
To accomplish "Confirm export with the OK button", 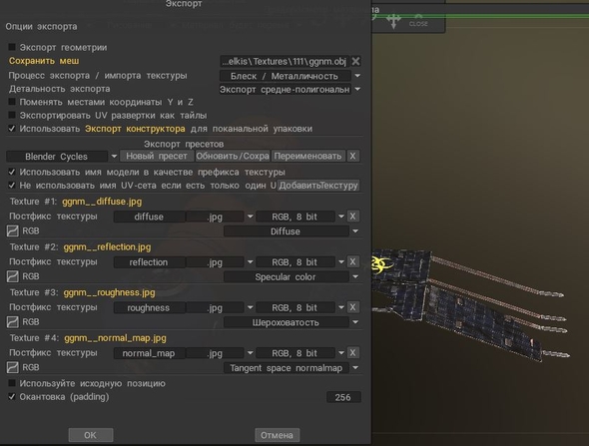I will (x=91, y=435).
